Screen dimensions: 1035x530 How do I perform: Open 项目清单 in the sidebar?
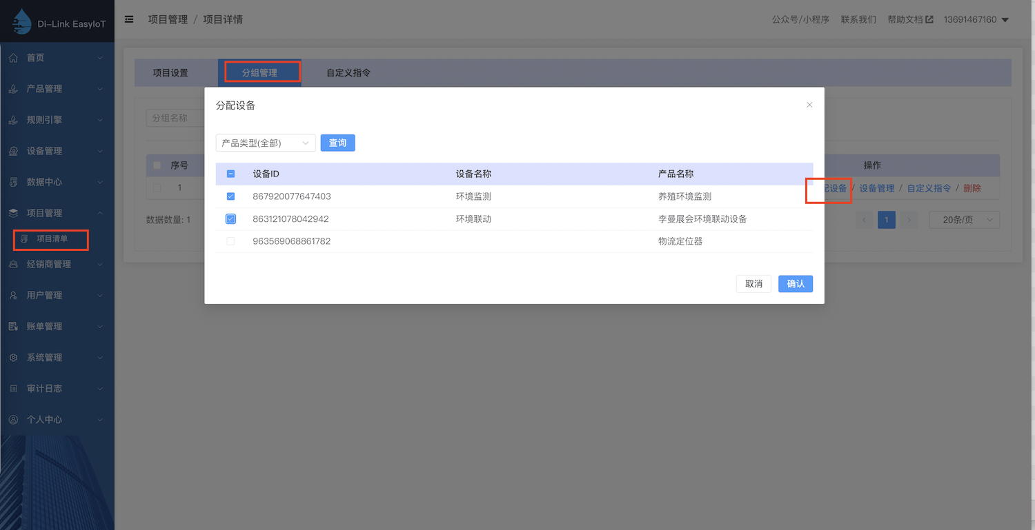[x=52, y=239]
